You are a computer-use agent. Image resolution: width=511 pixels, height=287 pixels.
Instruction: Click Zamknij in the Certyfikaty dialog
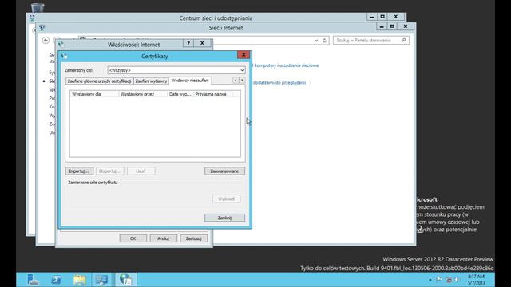224,218
